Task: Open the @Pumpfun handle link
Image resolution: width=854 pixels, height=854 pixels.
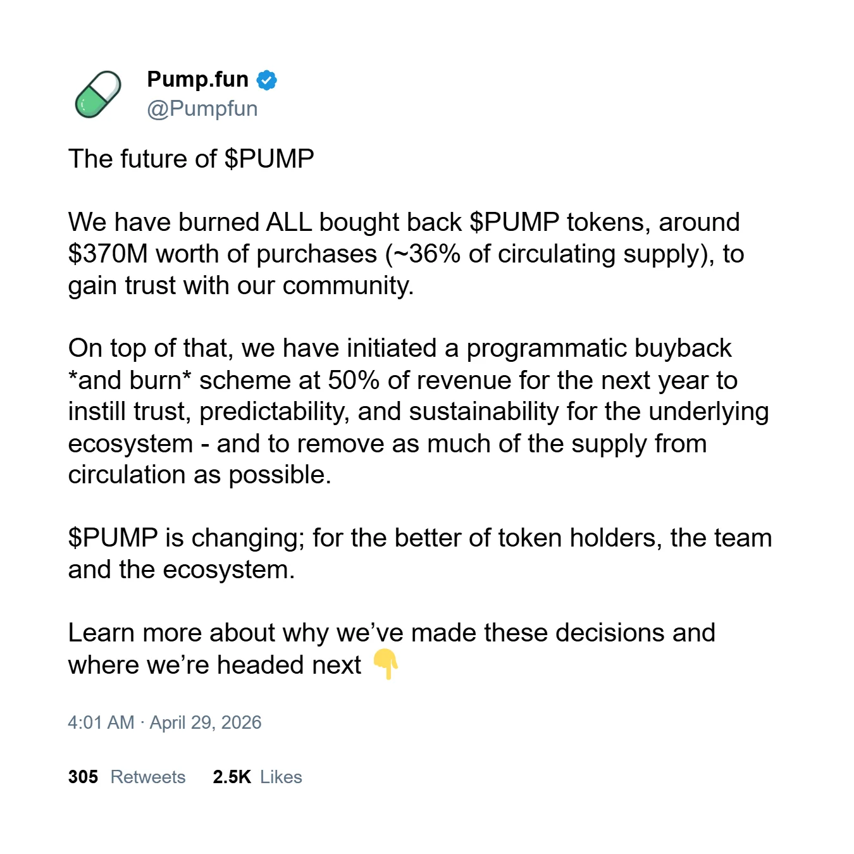Action: (x=202, y=109)
